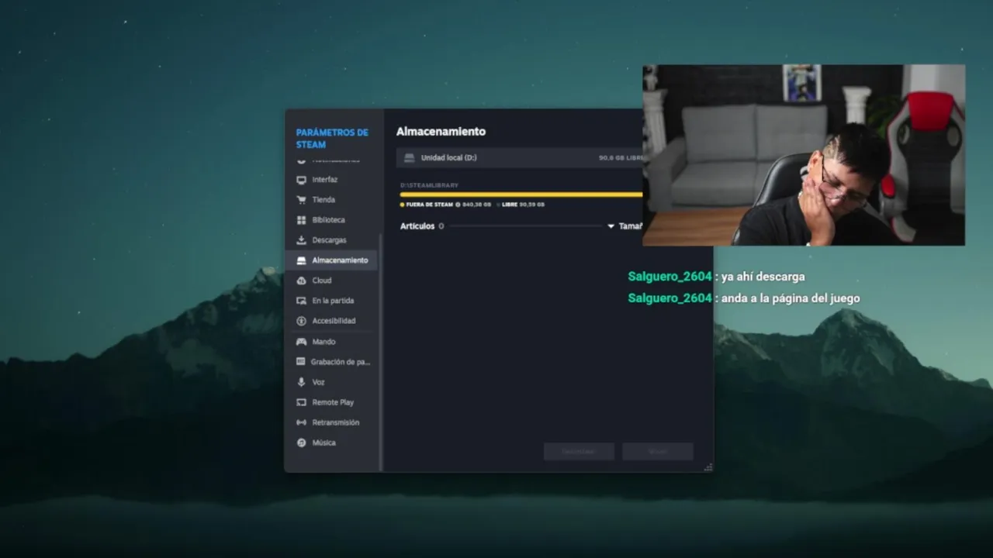
Task: Open the Tamaño sort dropdown arrow
Action: click(x=611, y=226)
